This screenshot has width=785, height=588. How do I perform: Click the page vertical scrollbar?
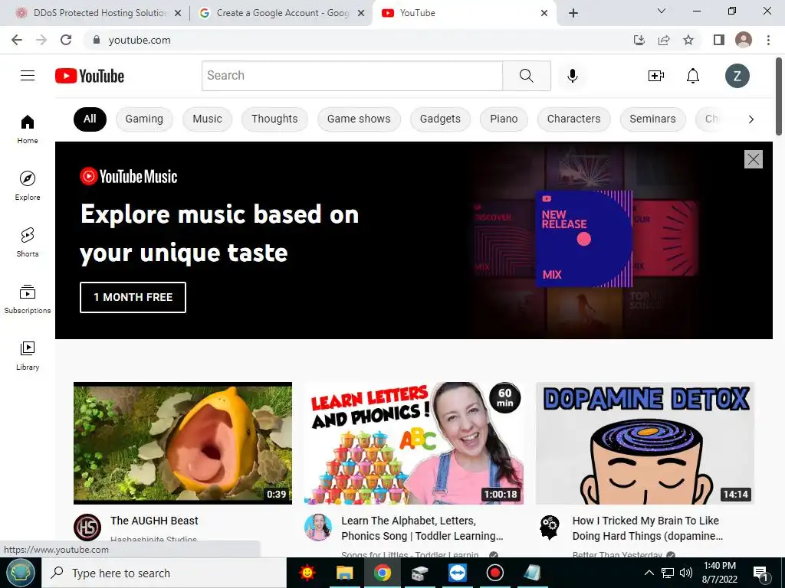(x=779, y=96)
